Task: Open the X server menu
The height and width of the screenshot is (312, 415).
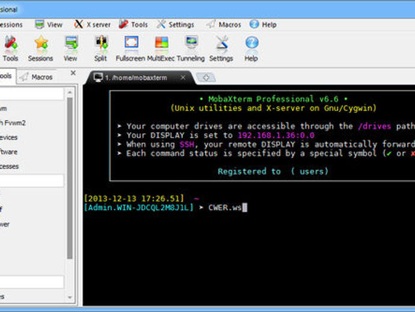Action: click(x=92, y=25)
